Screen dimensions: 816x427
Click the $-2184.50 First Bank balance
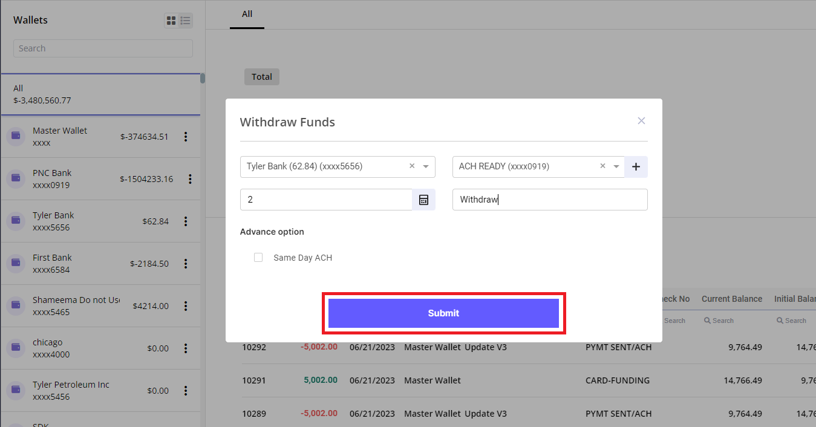(149, 264)
